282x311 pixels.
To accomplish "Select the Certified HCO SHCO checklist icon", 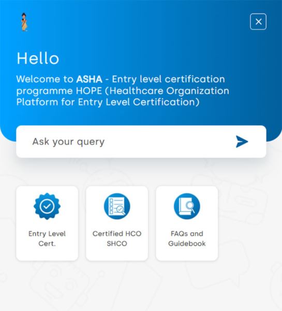I will (x=117, y=206).
